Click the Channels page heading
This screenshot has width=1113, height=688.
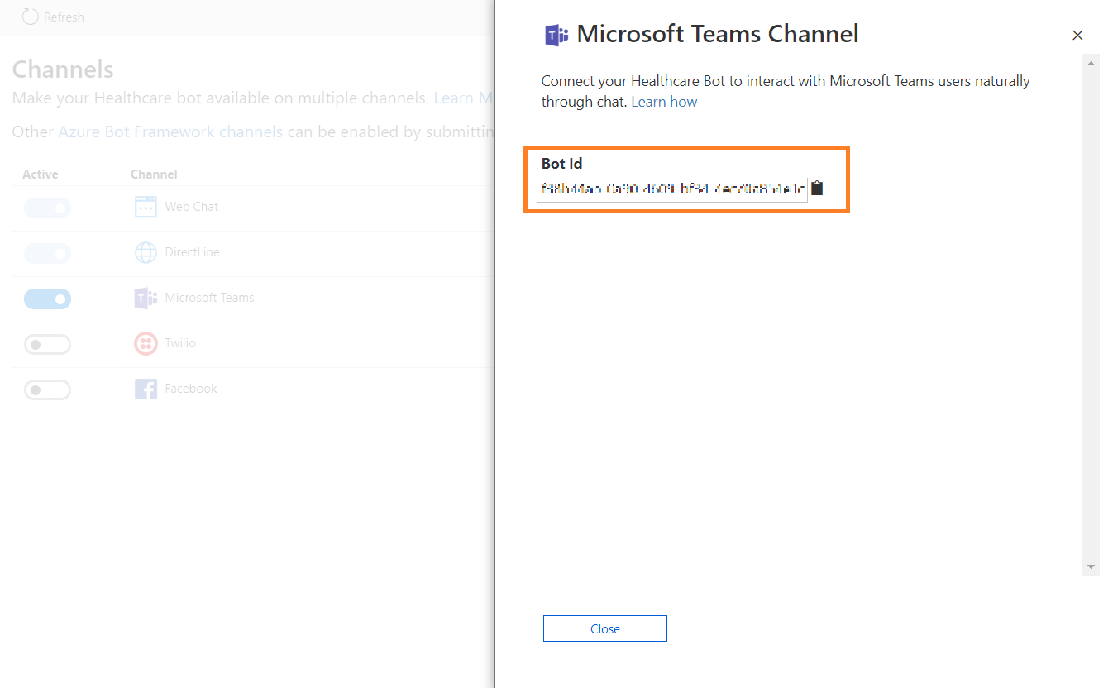pos(63,69)
